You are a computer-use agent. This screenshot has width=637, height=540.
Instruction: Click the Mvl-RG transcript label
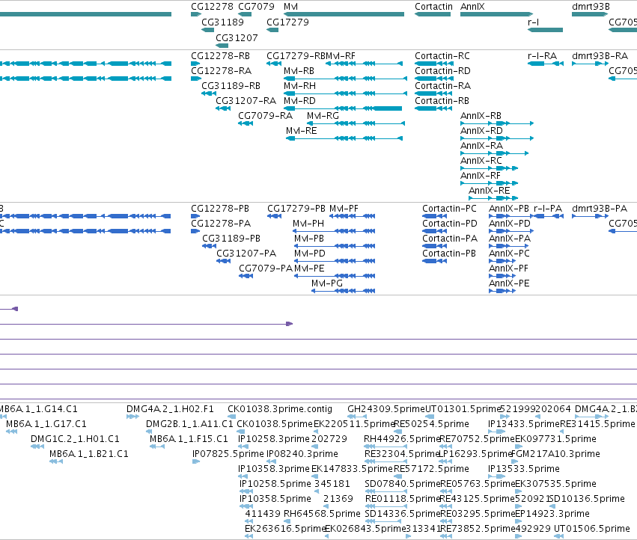(x=323, y=116)
